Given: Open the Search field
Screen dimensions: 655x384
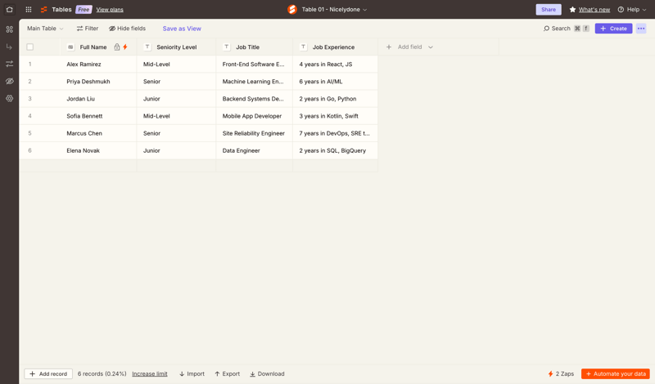Looking at the screenshot, I should (x=566, y=29).
